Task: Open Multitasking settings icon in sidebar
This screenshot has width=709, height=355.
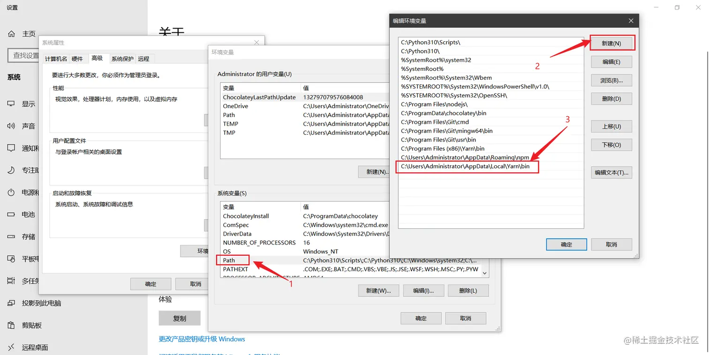Action: coord(11,281)
